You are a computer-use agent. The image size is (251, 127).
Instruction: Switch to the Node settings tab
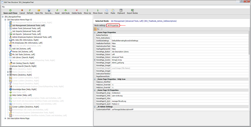click(x=100, y=25)
